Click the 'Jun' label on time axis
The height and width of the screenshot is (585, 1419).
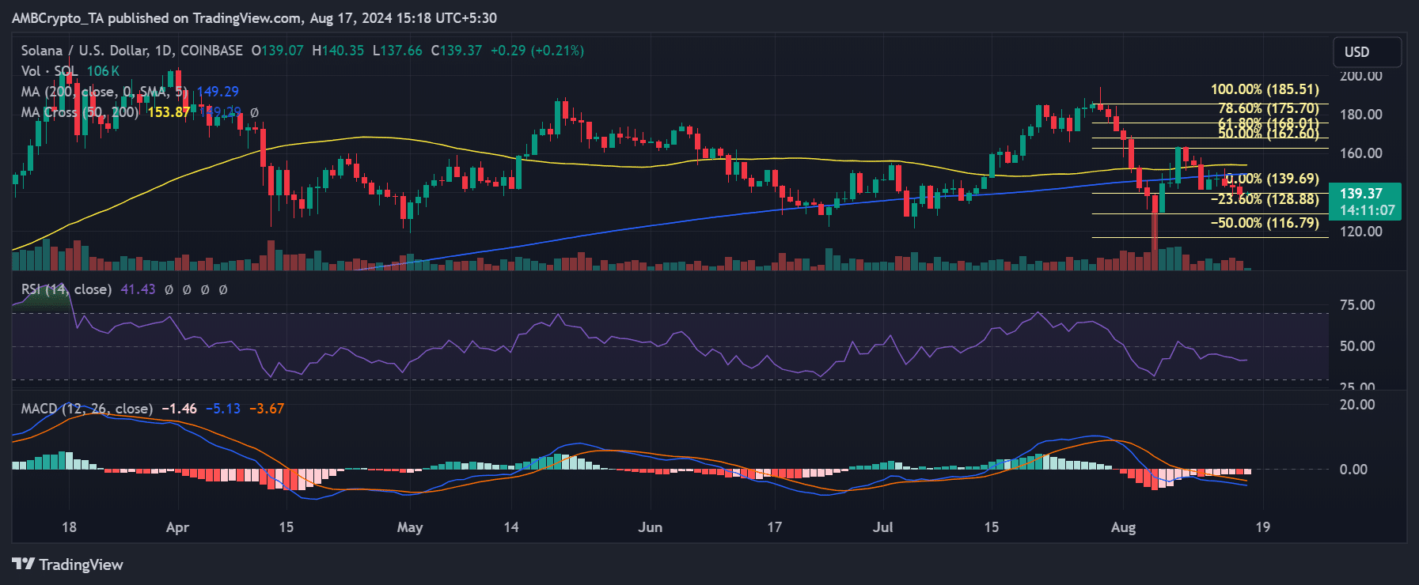(651, 527)
